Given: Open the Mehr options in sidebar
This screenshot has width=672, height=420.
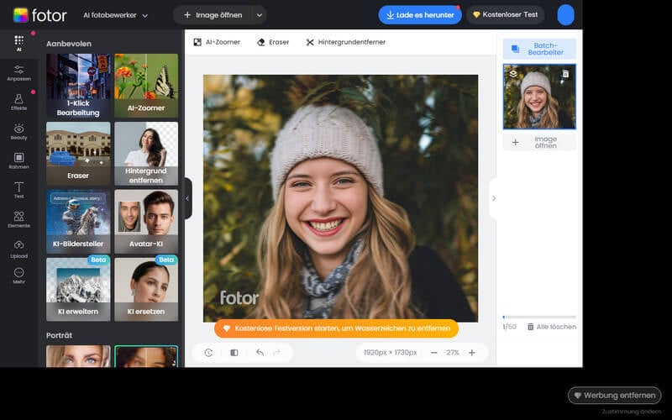Looking at the screenshot, I should pos(18,276).
